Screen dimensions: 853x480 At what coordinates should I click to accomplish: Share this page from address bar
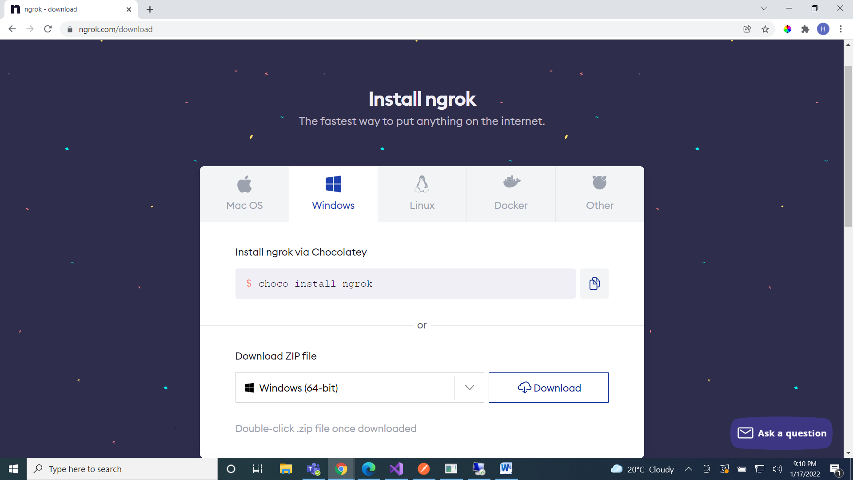point(747,29)
